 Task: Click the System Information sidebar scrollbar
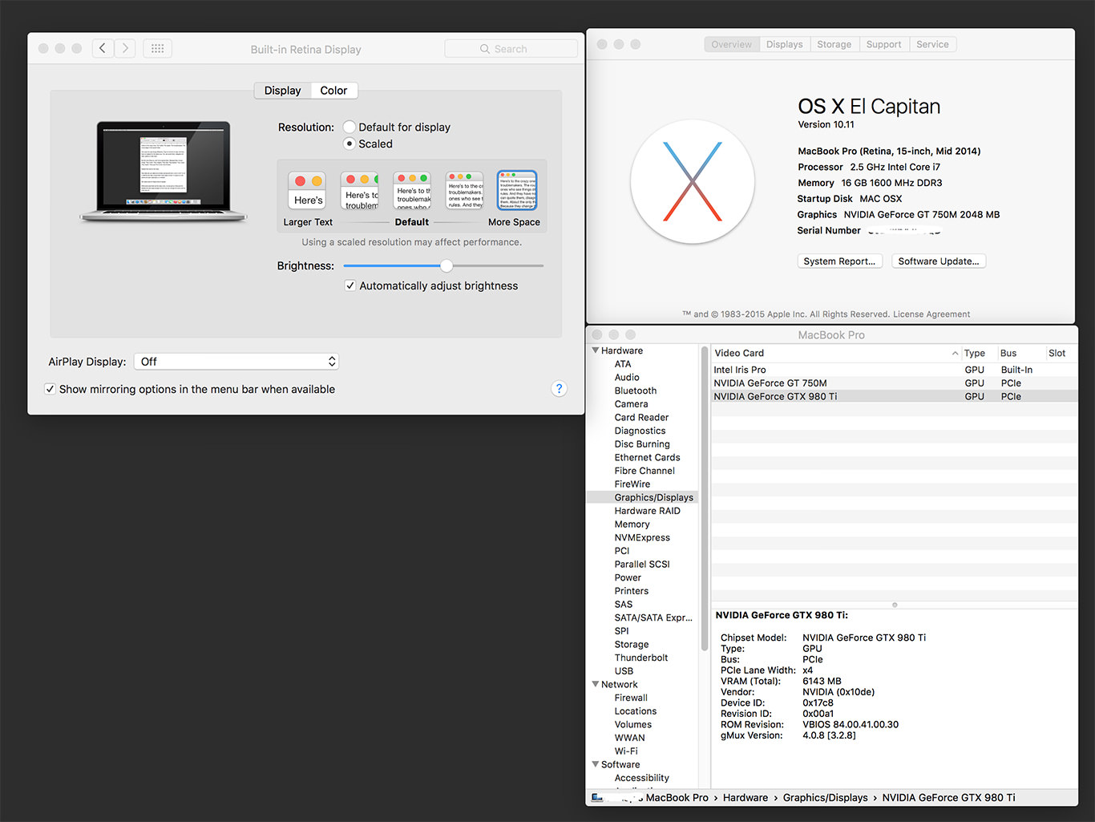[705, 497]
